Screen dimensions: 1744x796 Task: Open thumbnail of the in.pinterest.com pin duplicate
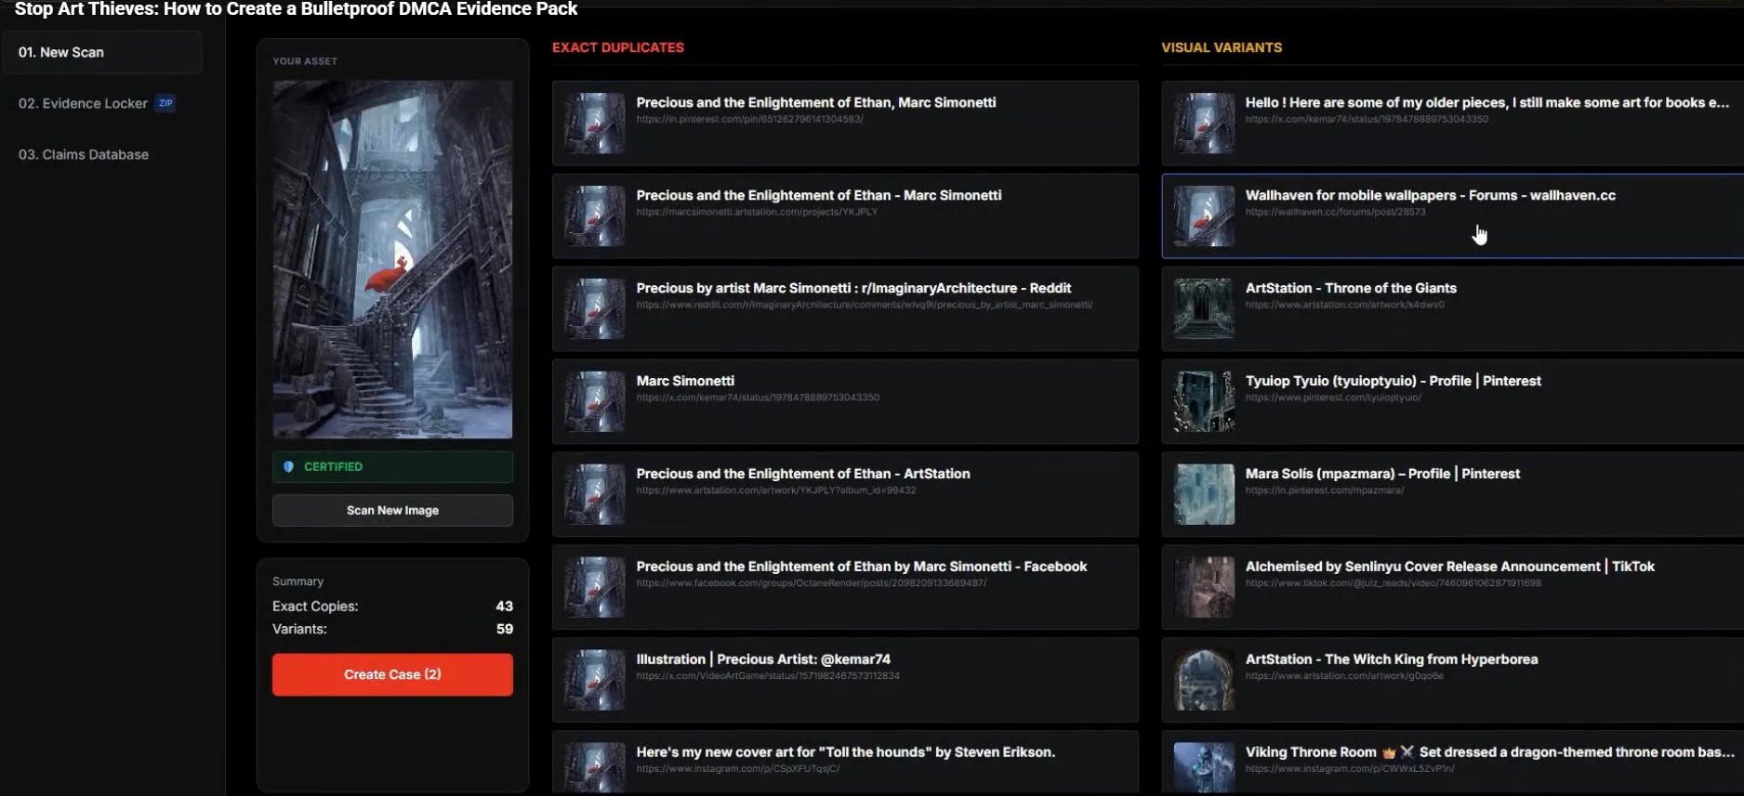click(595, 123)
